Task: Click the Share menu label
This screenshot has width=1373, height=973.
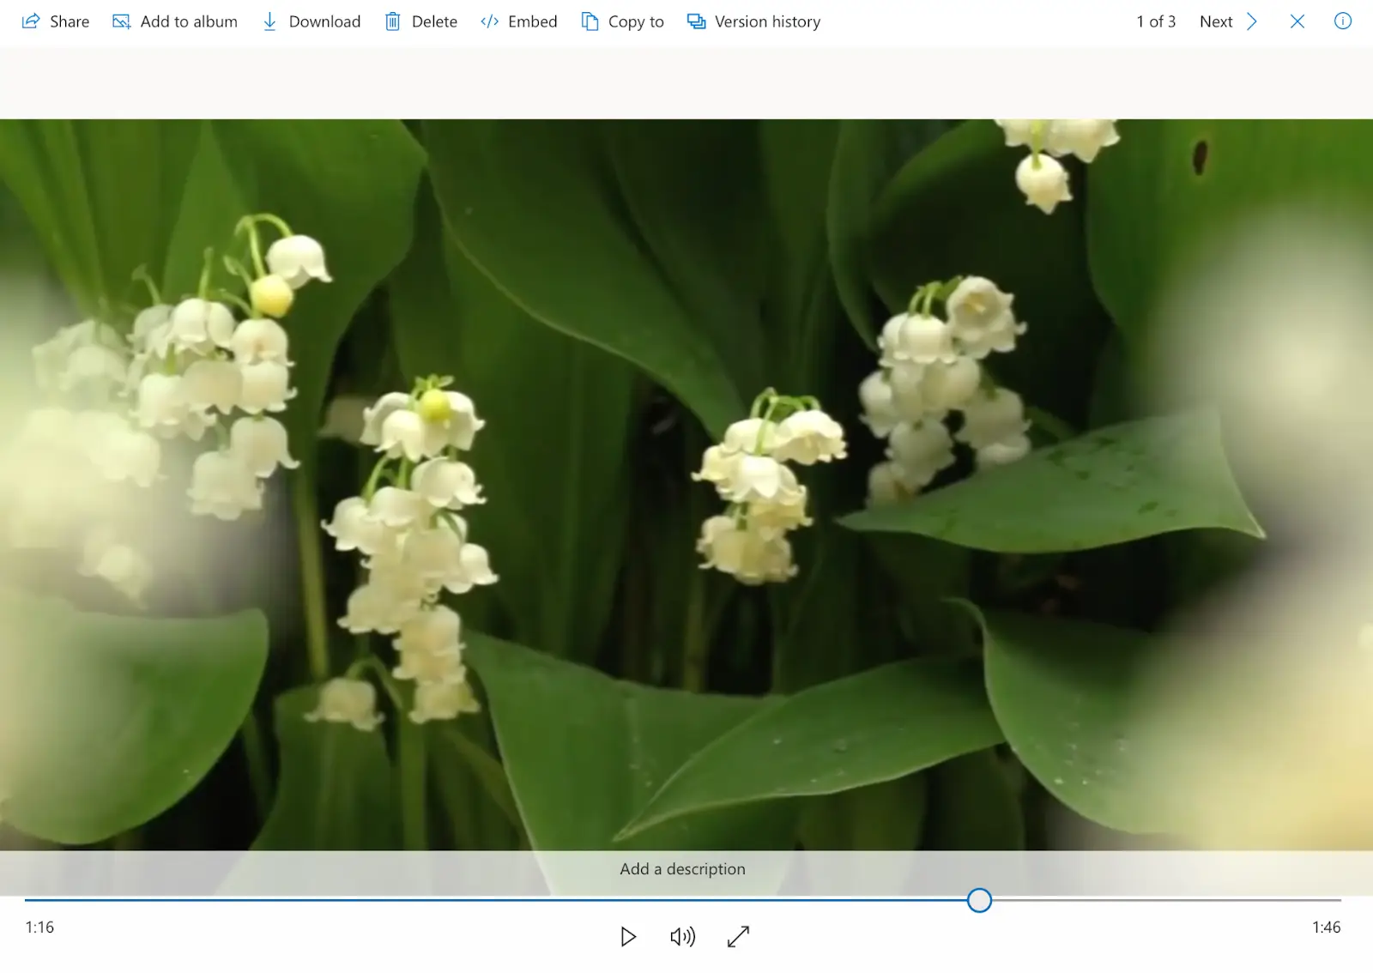Action: click(x=69, y=21)
